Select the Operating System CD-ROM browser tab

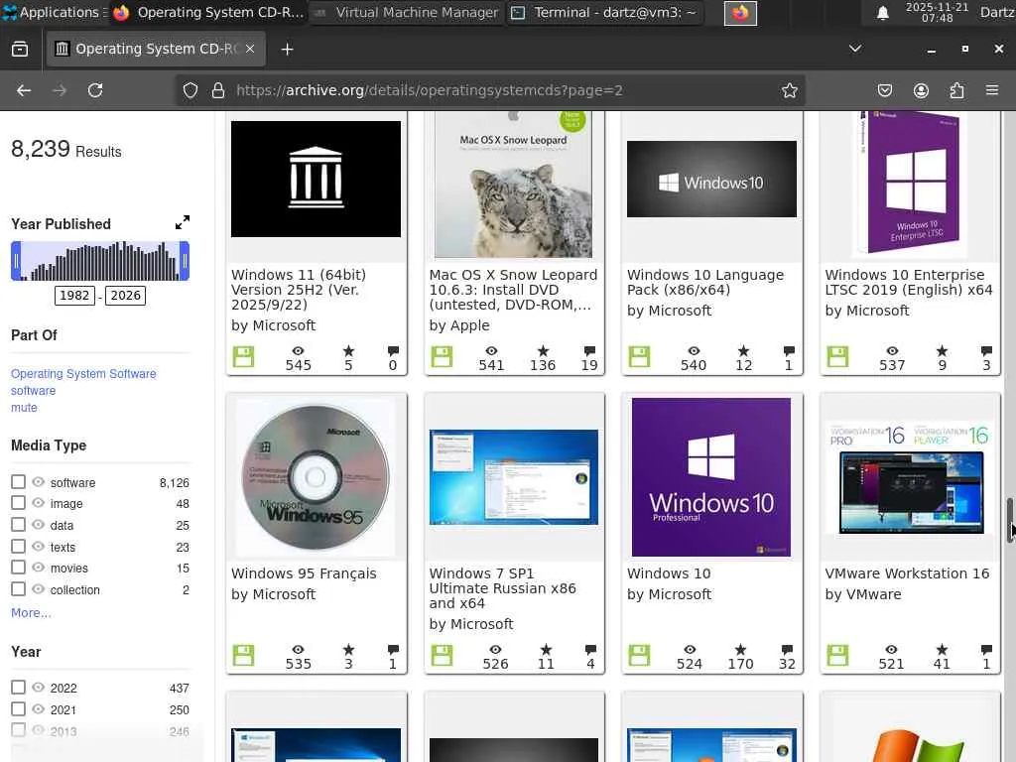pos(156,49)
